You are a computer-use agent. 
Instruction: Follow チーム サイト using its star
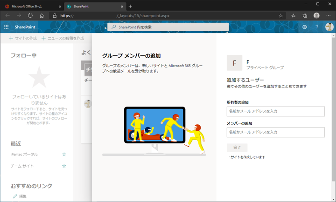coord(64,166)
